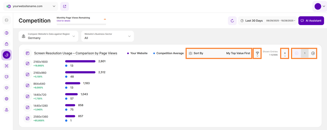Click the 'Click for details' link
The height and width of the screenshot is (130, 327).
click(63, 21)
